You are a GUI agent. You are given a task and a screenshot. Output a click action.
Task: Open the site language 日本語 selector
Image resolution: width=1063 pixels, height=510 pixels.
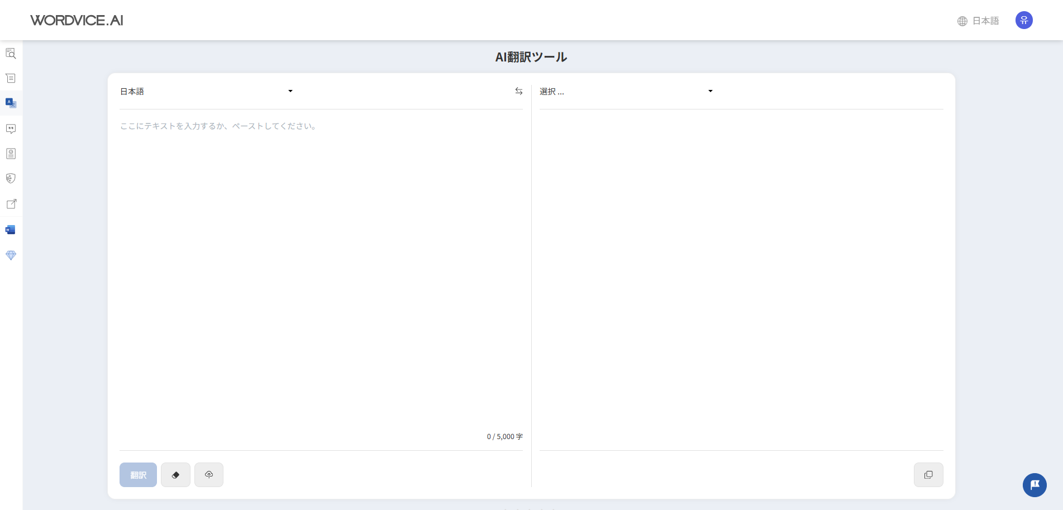[978, 20]
